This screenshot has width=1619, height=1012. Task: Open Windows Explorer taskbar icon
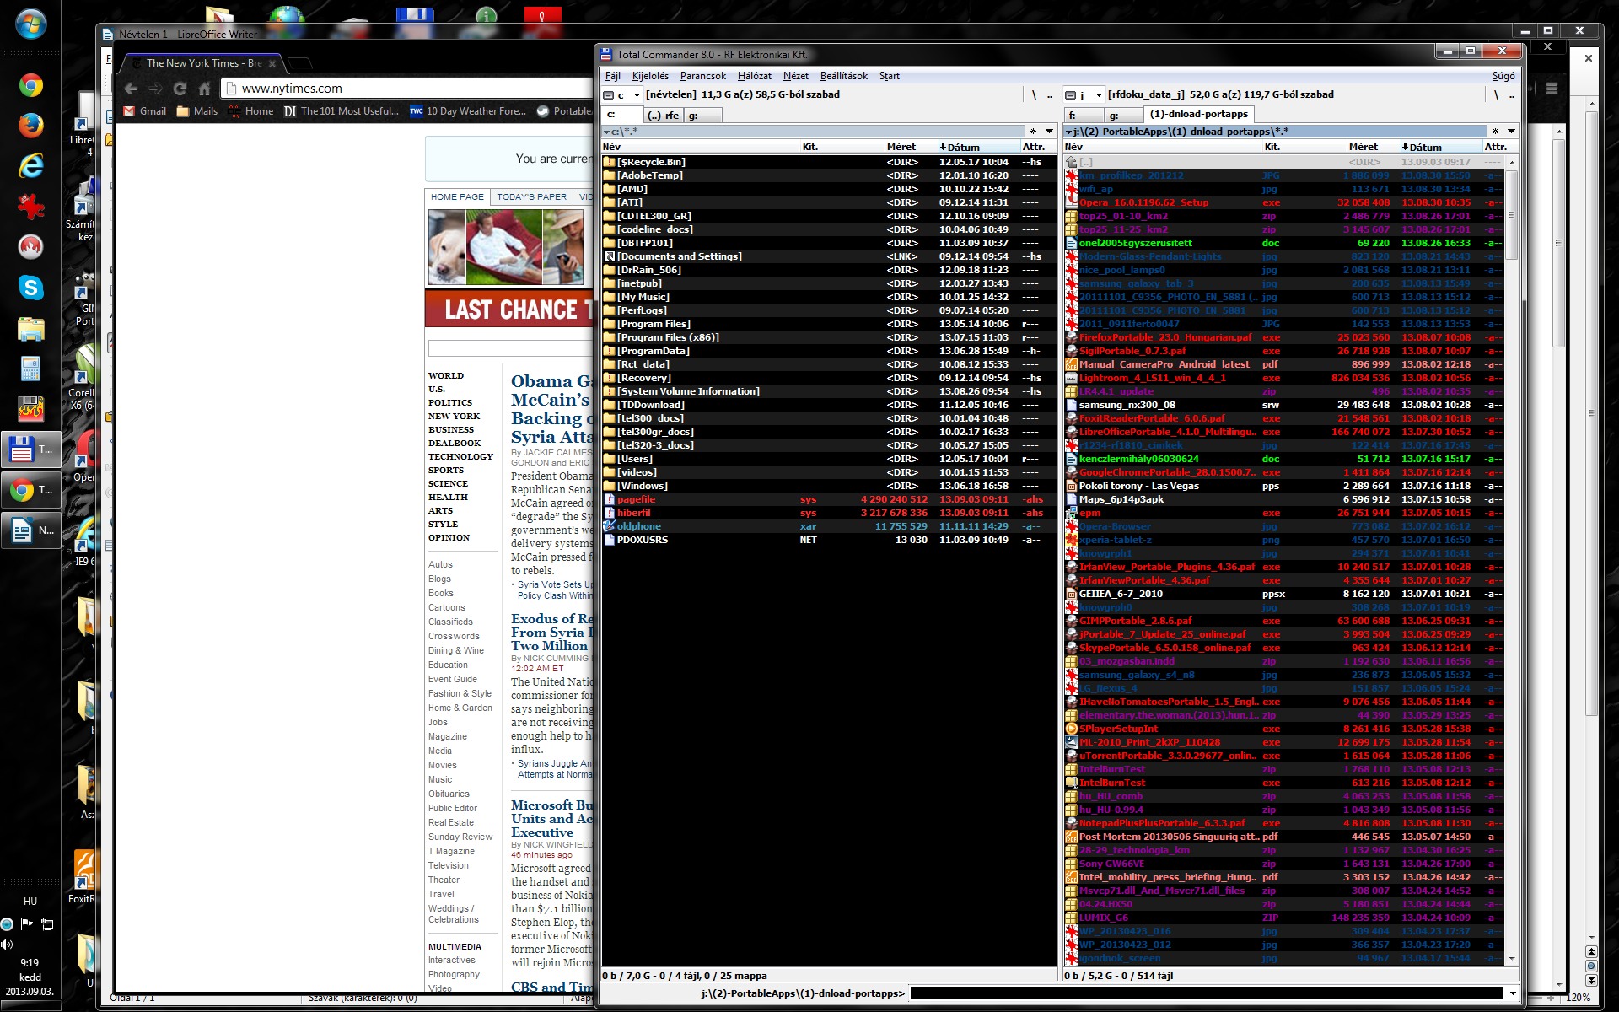[31, 328]
